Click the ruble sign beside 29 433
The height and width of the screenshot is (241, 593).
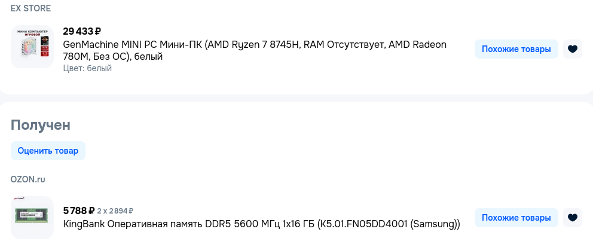coord(98,31)
